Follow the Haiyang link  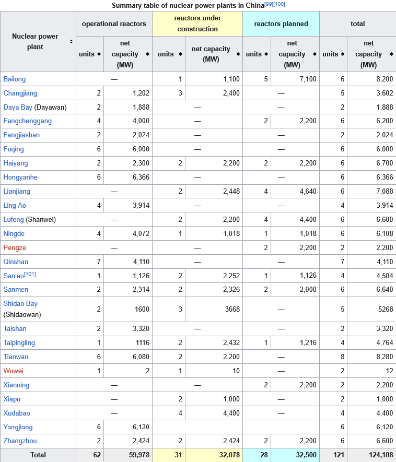tap(16, 163)
